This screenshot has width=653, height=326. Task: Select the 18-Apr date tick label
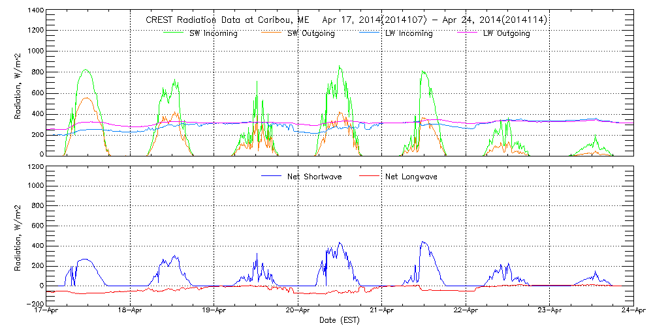tap(131, 312)
